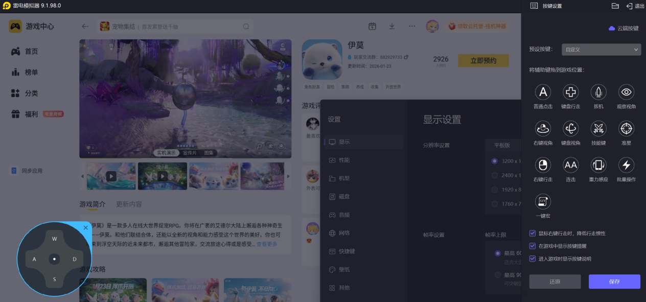The width and height of the screenshot is (646, 302).
Task: Select the 1920 resolution radio button
Action: (x=494, y=190)
